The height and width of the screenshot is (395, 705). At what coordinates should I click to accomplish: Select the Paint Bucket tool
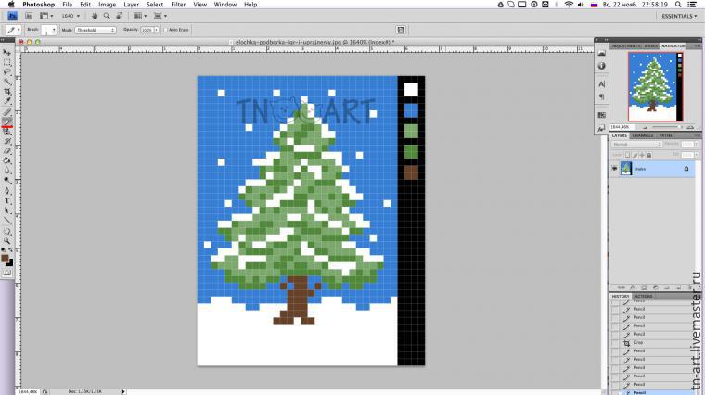[6, 160]
